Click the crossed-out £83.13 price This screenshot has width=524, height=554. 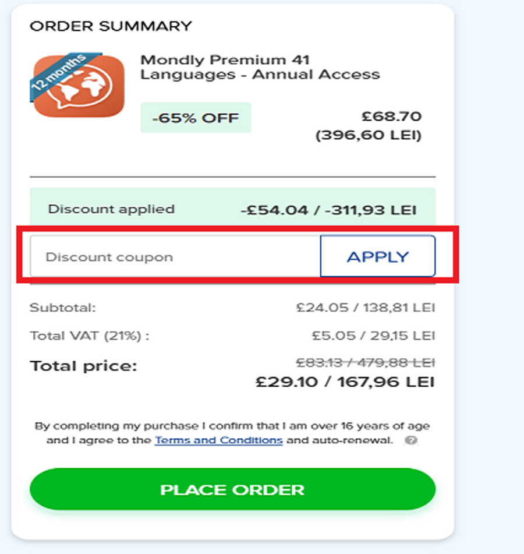[319, 362]
